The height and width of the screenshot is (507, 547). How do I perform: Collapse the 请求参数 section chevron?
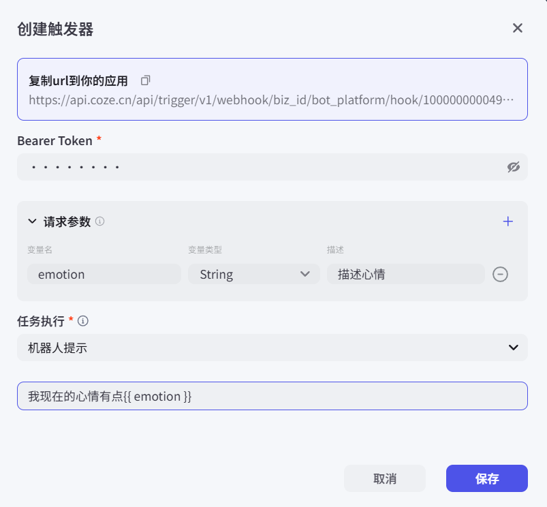coord(32,221)
